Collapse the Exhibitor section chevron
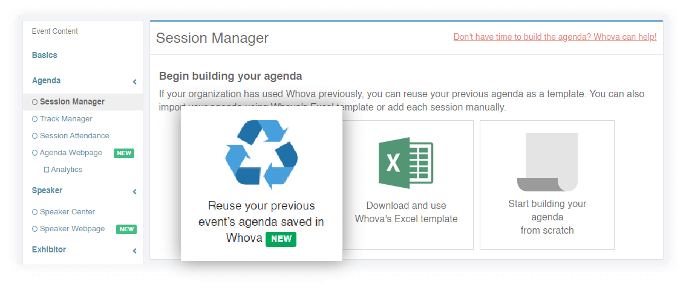The height and width of the screenshot is (291, 686). tap(134, 251)
